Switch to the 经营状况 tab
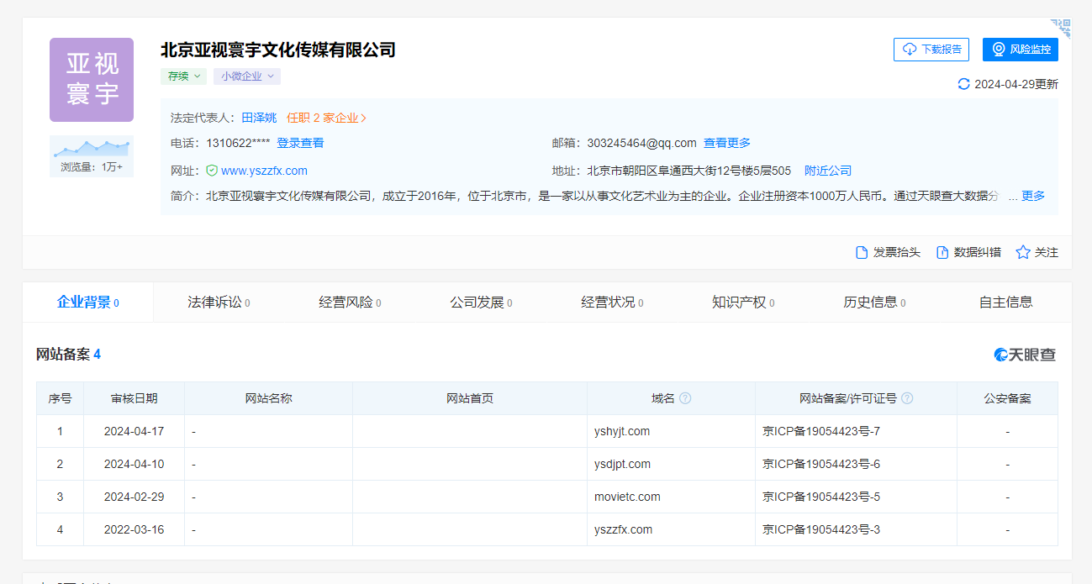This screenshot has width=1092, height=584. click(612, 303)
